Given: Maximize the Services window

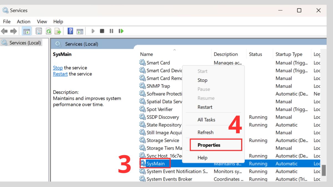Looking at the screenshot, I should [x=299, y=11].
